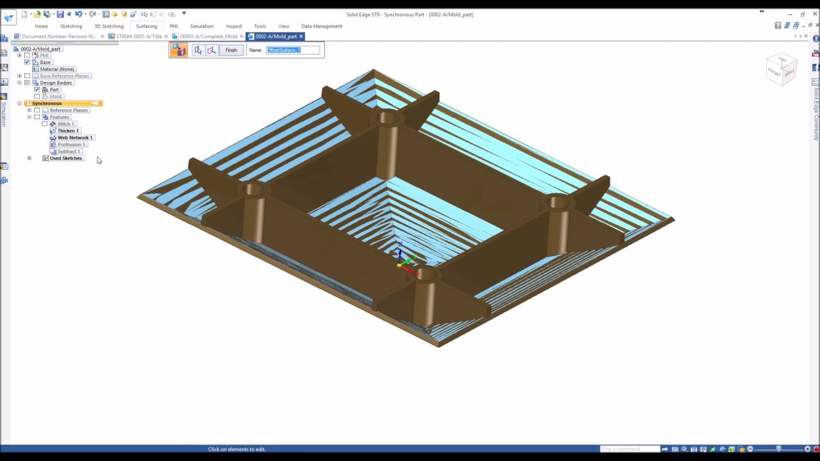820x461 pixels.
Task: Open the 3D Sketching ribbon tab
Action: pyautogui.click(x=109, y=26)
